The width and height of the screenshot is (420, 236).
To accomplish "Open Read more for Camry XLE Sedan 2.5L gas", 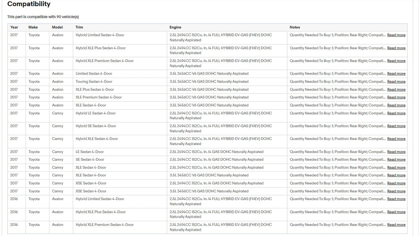I will tap(396, 167).
